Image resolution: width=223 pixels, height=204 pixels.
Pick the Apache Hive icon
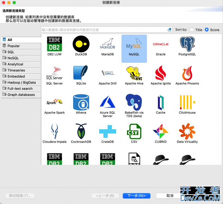coord(134,73)
